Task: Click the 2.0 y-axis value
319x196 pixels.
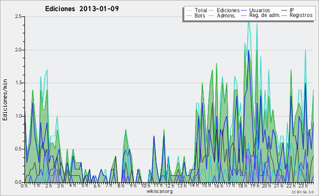Action: coord(18,50)
